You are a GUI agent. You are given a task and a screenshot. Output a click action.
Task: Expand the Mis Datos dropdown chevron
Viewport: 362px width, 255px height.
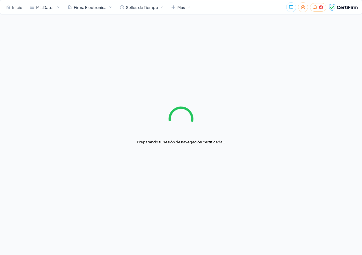tap(58, 7)
